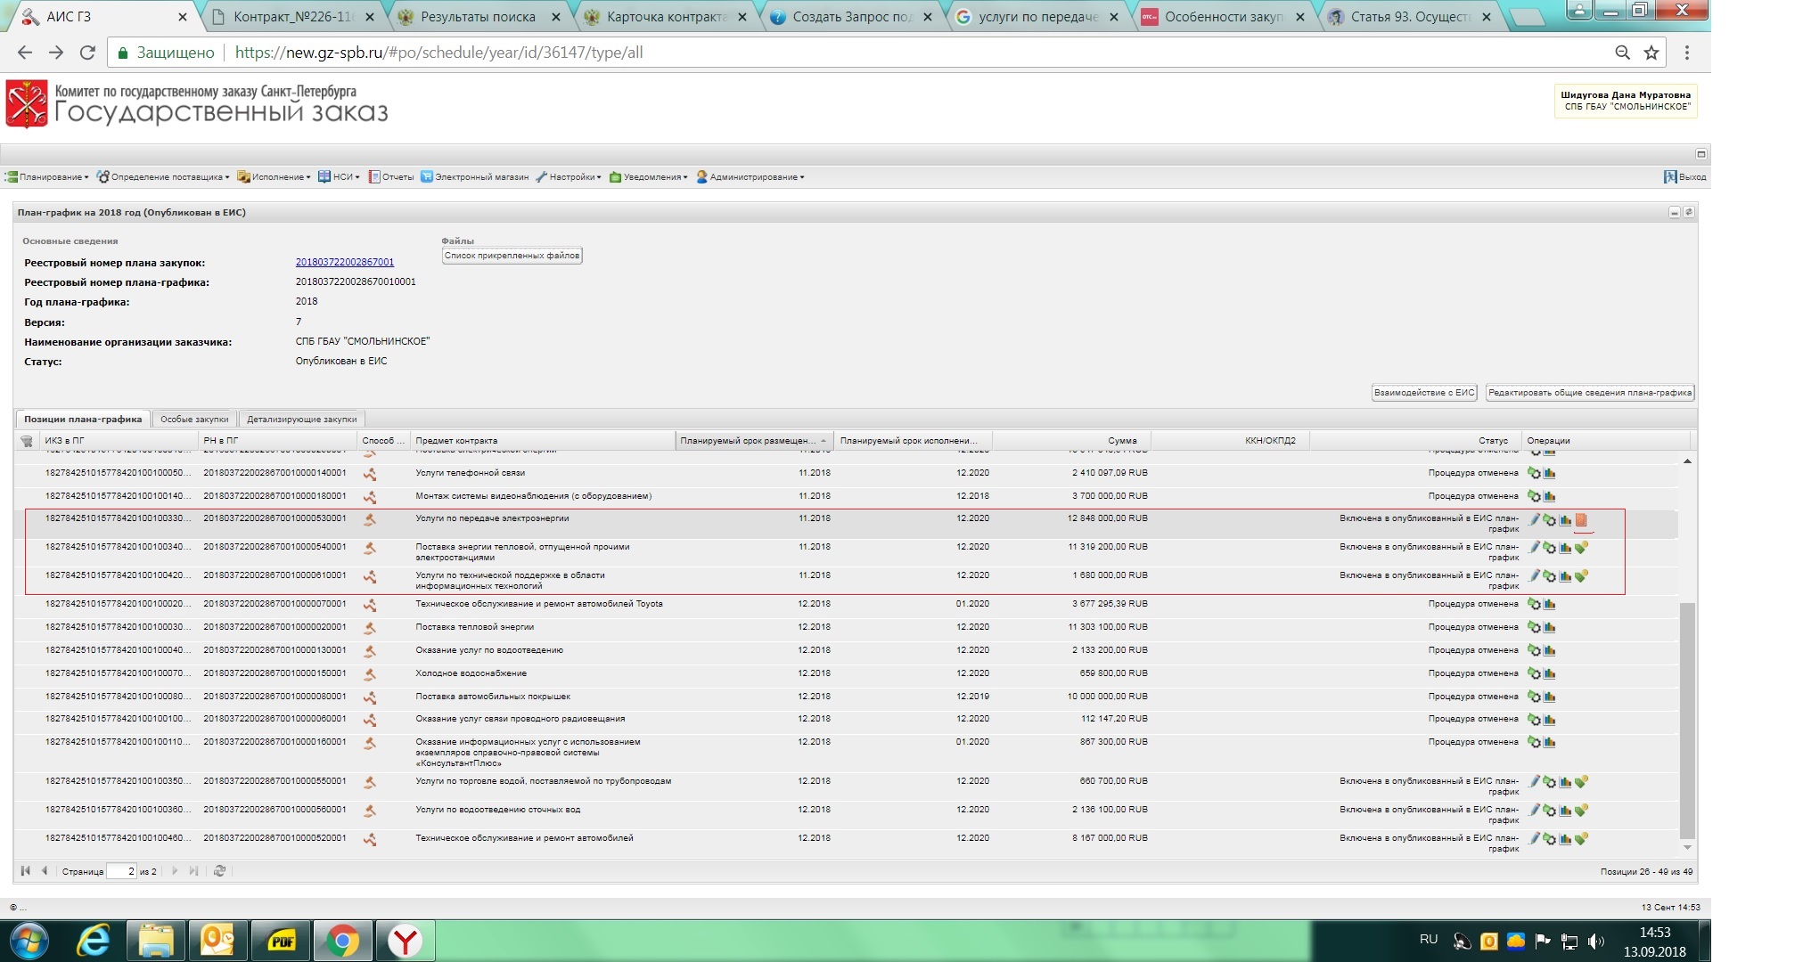Click green tag icon in Поставка энергии тепловой row
The image size is (1811, 962).
[1581, 548]
